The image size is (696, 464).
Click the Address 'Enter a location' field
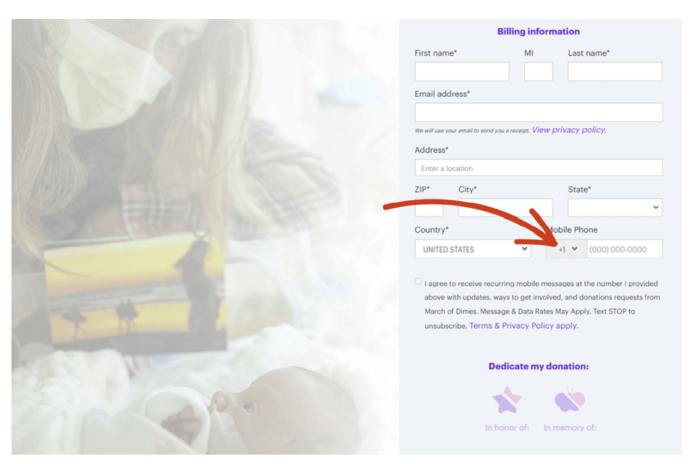(x=538, y=168)
